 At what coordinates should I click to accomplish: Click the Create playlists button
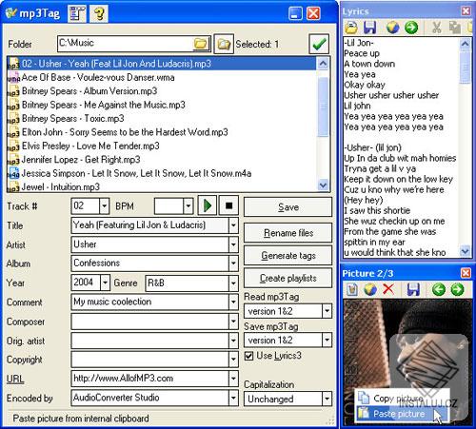[288, 278]
